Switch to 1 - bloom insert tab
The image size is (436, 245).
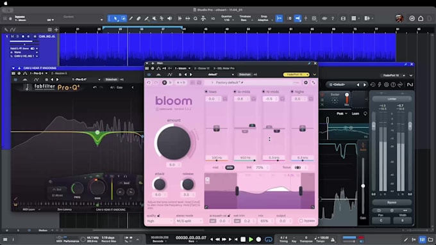181,68
